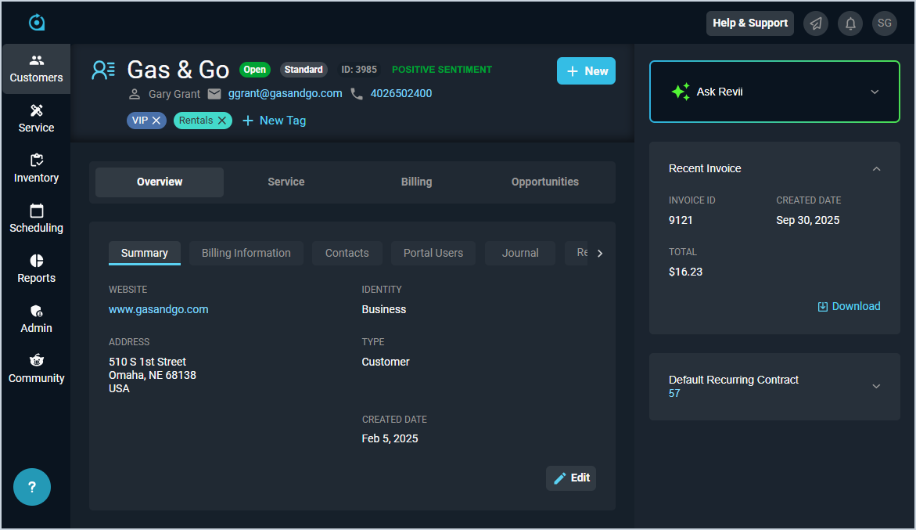Click the Ask Revii sparkle icon
This screenshot has width=916, height=530.
tap(680, 92)
